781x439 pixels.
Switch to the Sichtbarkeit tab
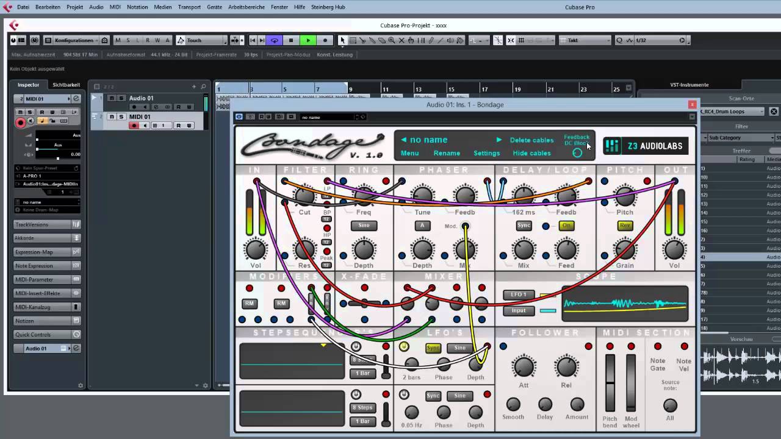pyautogui.click(x=66, y=85)
